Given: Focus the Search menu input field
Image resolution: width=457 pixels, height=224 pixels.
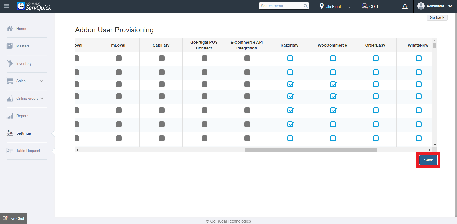Looking at the screenshot, I should [281, 6].
